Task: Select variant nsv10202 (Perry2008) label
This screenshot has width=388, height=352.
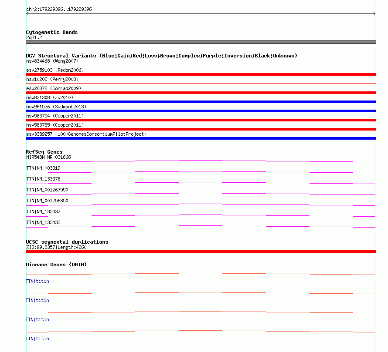Action: [52, 79]
